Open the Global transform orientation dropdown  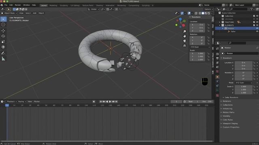click(x=93, y=9)
